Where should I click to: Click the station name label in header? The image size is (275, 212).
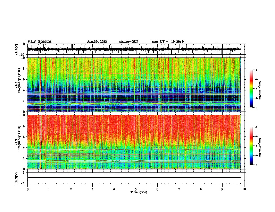[x=128, y=42]
